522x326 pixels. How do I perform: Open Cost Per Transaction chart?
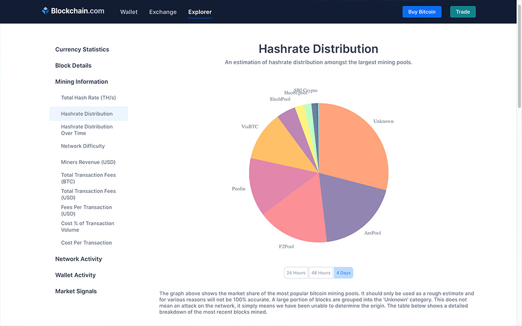coord(87,243)
